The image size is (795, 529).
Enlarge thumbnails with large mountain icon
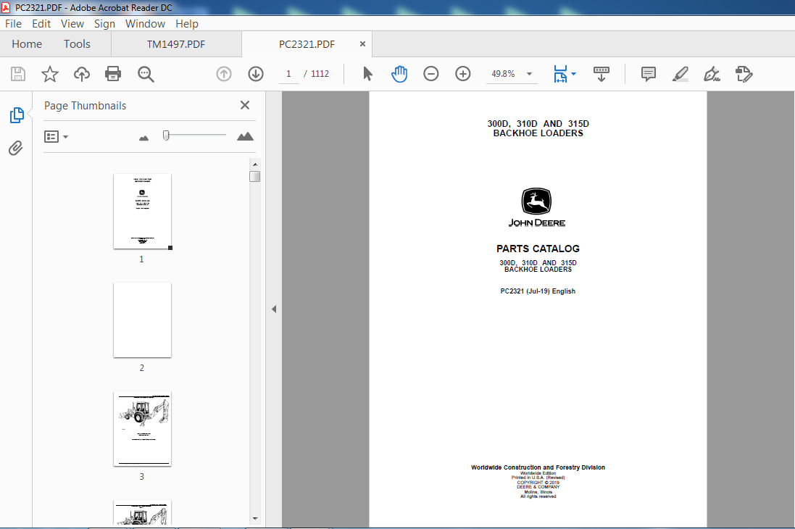(x=246, y=136)
